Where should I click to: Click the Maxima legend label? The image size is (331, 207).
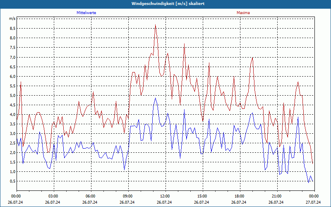[x=243, y=13]
